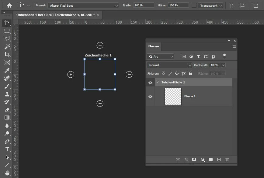Collapse the Ebenen panel double-arrow
The width and height of the screenshot is (264, 178).
coord(229,40)
